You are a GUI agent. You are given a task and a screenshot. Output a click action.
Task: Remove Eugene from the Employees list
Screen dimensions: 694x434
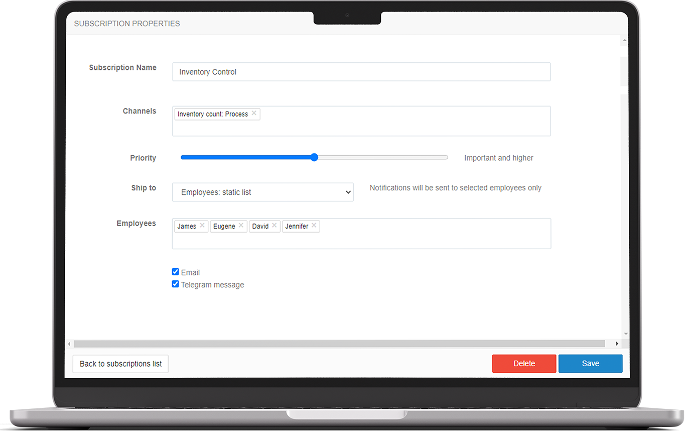241,225
